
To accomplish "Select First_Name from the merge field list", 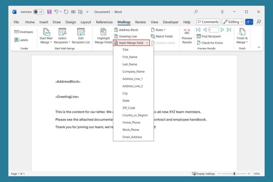I will (x=130, y=57).
